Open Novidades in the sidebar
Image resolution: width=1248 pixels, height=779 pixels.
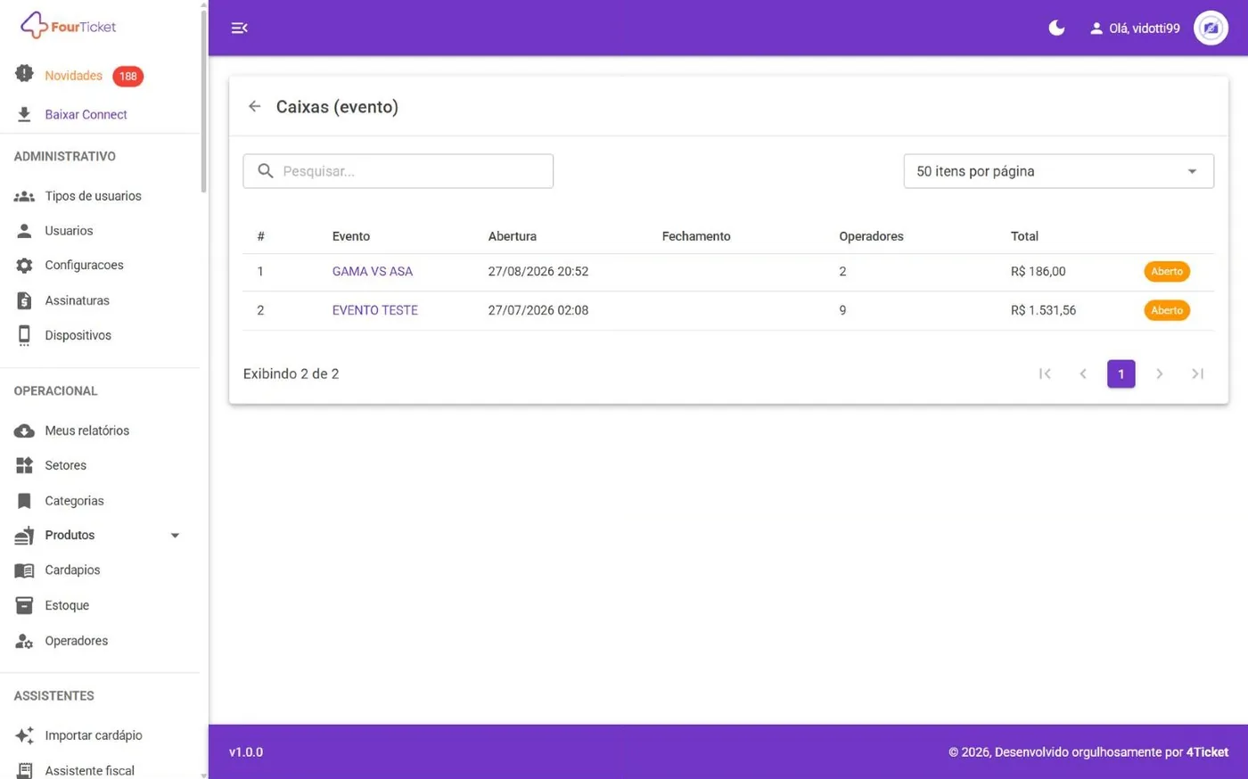(x=73, y=76)
